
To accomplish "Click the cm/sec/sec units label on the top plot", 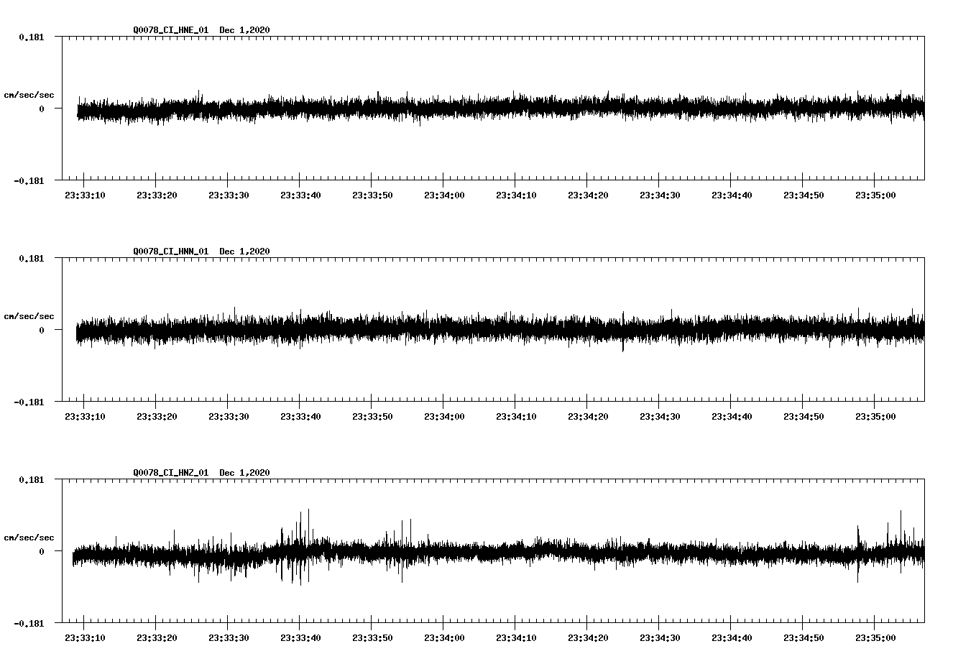I will [29, 94].
